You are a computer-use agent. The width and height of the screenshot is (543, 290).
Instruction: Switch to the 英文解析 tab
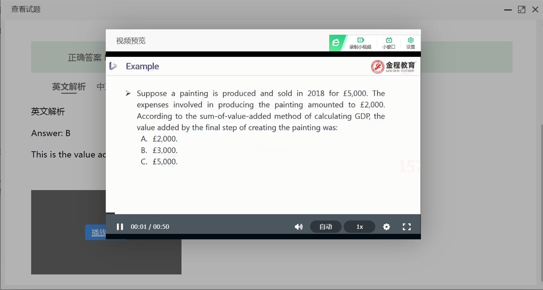point(69,87)
